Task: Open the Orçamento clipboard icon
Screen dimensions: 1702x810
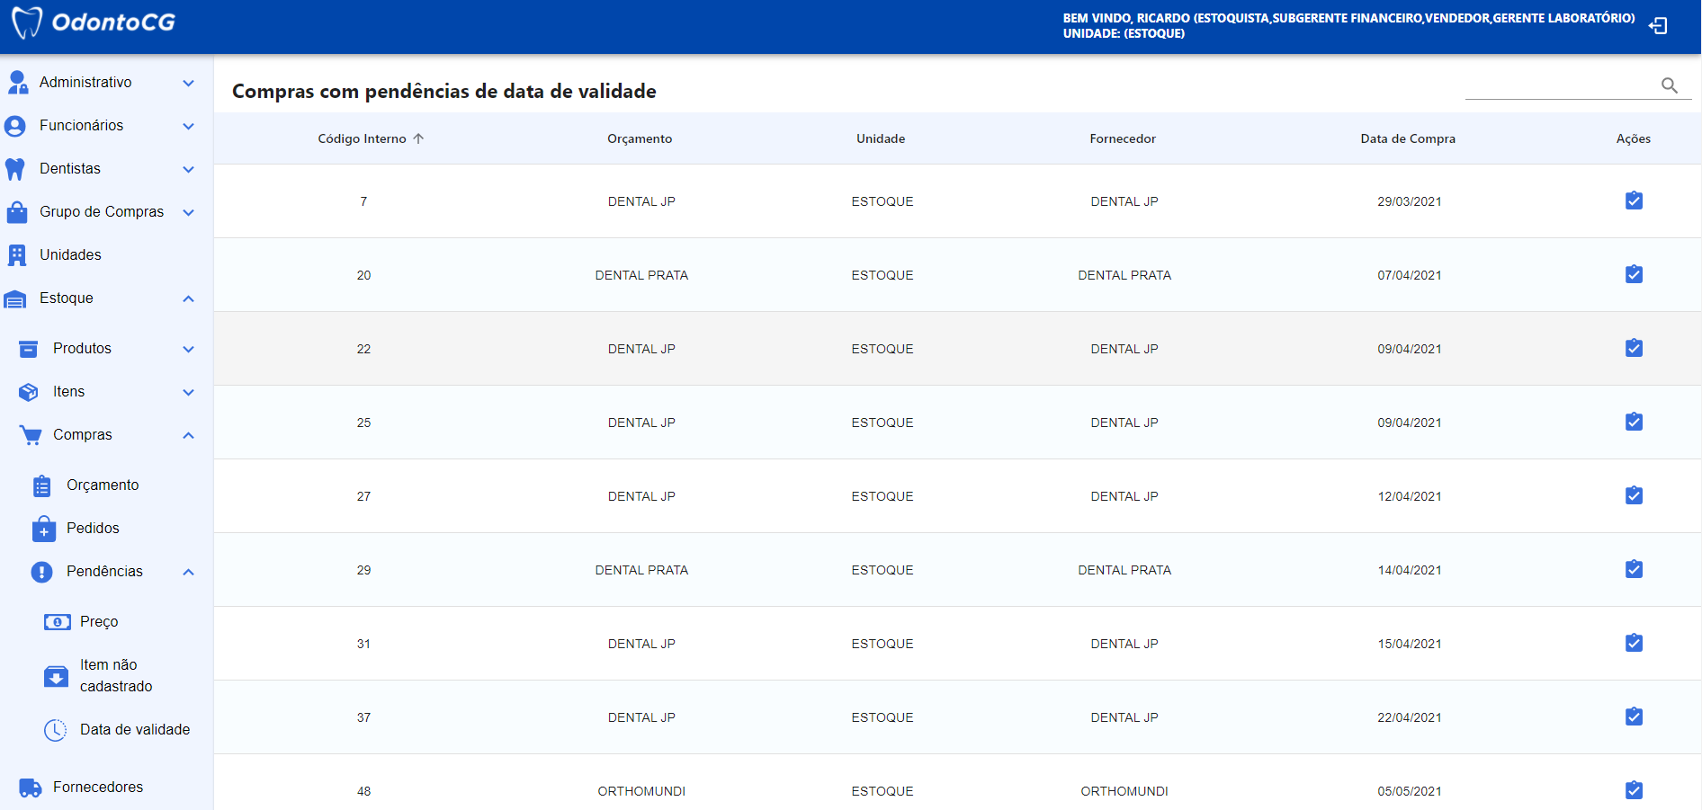Action: tap(41, 485)
